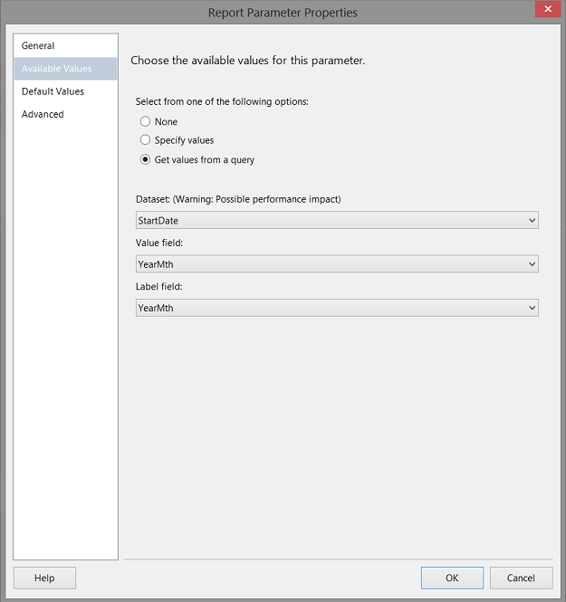Click the dialog title bar text
Screen dimensions: 566x602
tap(283, 13)
